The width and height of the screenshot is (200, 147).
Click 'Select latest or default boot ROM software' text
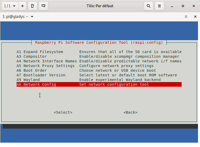pyautogui.click(x=128, y=75)
